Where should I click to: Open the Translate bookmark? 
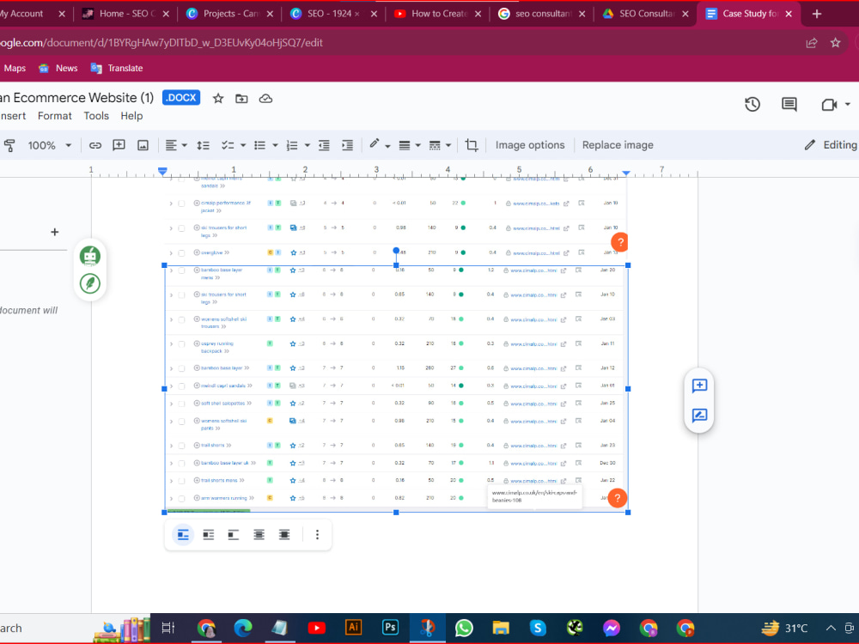click(x=116, y=68)
